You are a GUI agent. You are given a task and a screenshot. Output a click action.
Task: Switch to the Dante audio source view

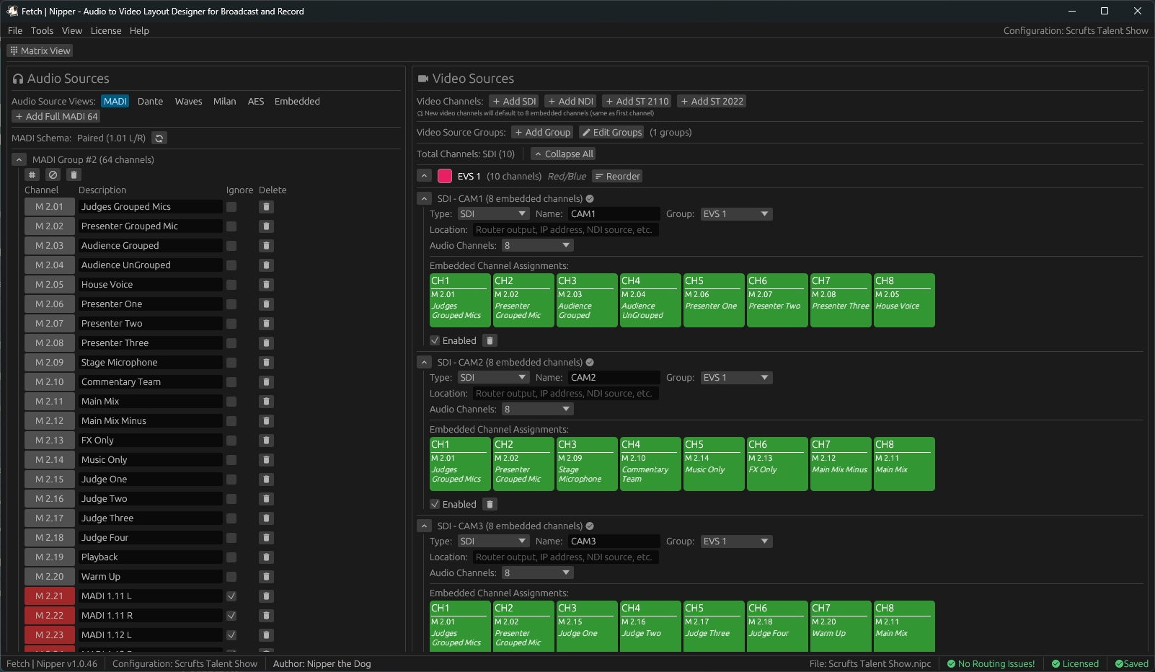tap(150, 101)
